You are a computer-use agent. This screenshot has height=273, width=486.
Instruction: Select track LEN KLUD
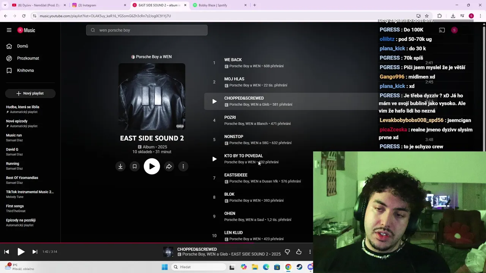click(x=234, y=233)
